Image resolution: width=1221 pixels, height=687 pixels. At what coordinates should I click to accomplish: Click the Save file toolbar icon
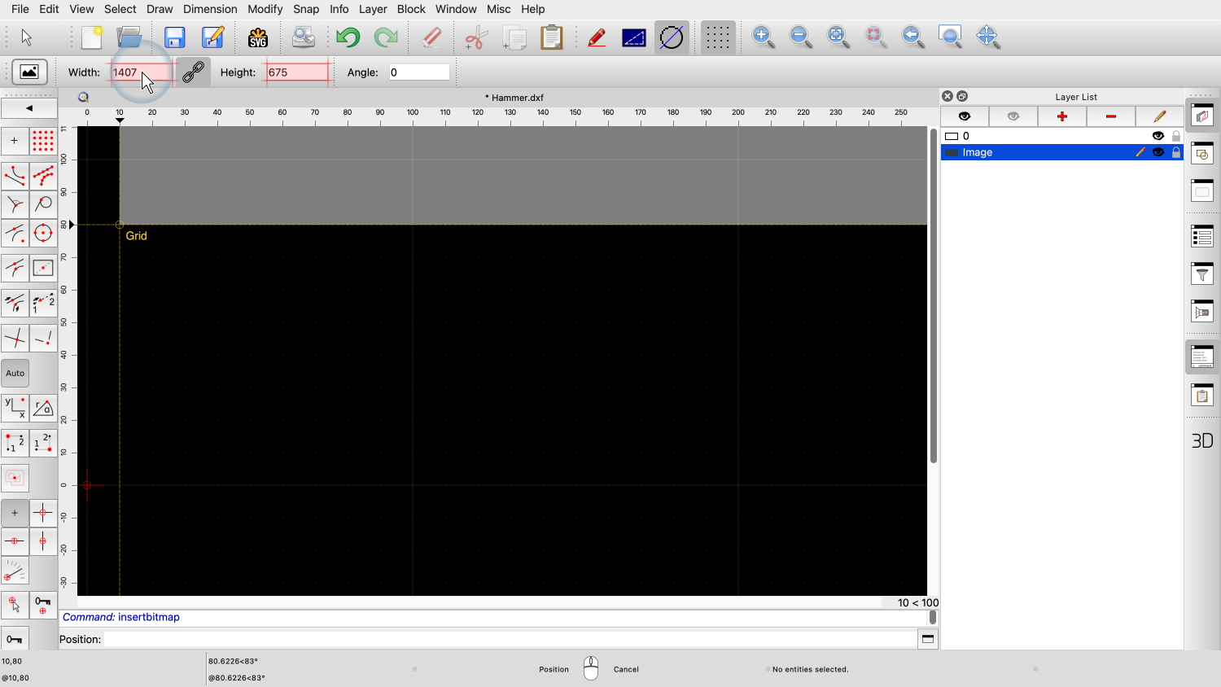174,37
